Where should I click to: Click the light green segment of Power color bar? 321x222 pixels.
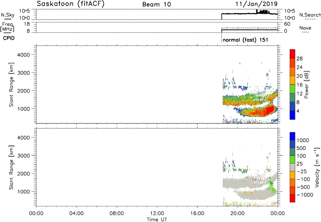[x=293, y=89]
